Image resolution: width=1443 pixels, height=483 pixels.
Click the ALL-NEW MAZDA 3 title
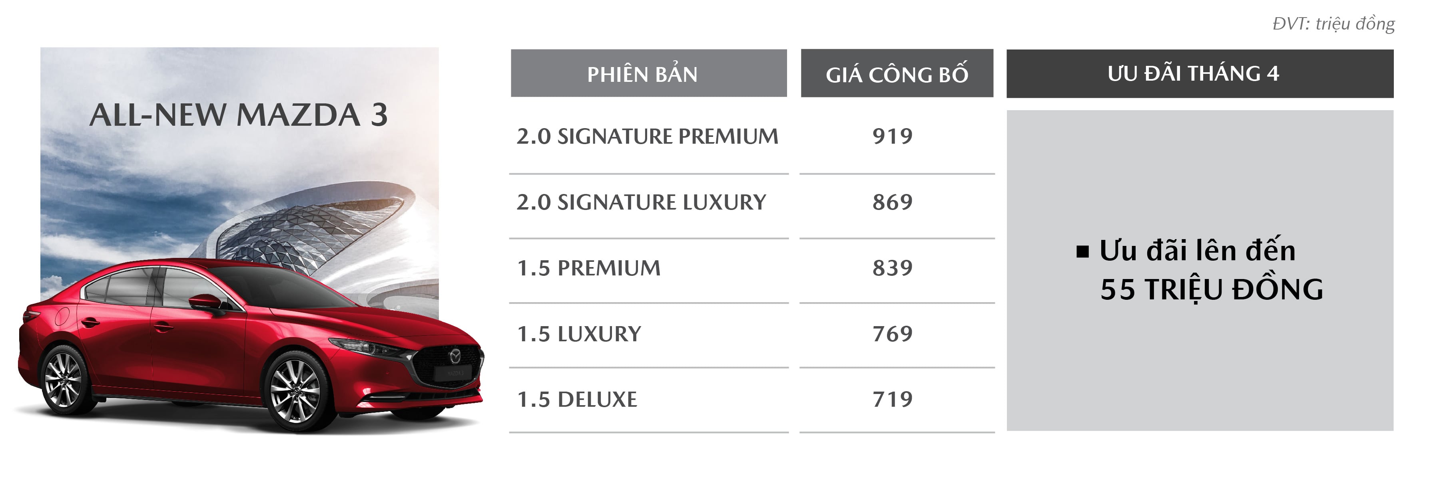point(239,115)
